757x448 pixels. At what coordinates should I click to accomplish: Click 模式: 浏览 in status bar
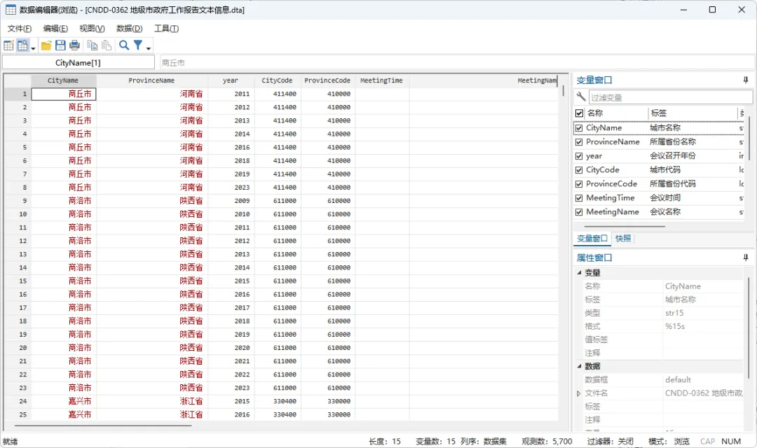tap(669, 441)
